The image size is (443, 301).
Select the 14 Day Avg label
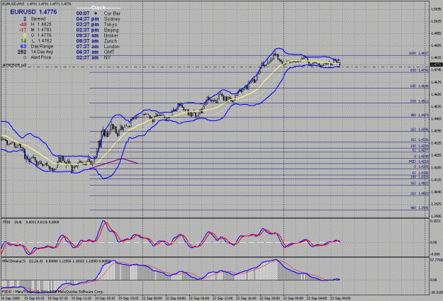tap(42, 52)
